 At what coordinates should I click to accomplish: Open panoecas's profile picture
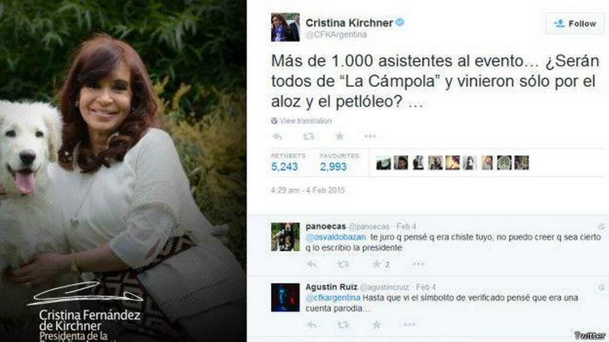coord(285,237)
